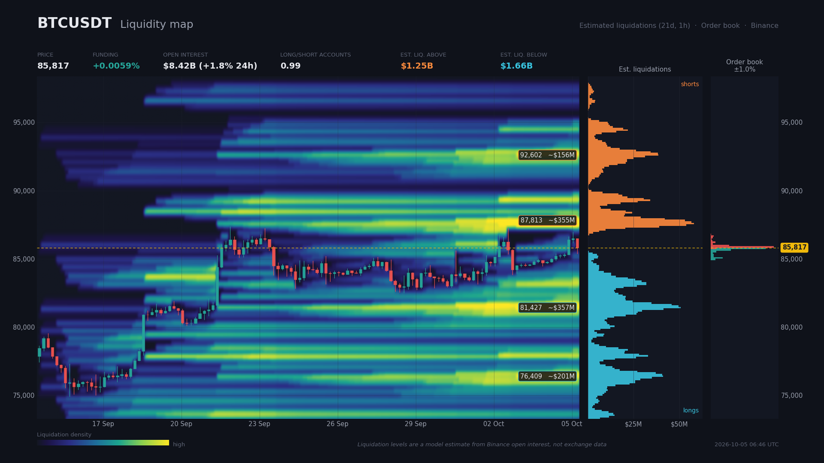Image resolution: width=824 pixels, height=463 pixels.
Task: Click the est. liq. below value $1.66B
Action: coord(517,66)
